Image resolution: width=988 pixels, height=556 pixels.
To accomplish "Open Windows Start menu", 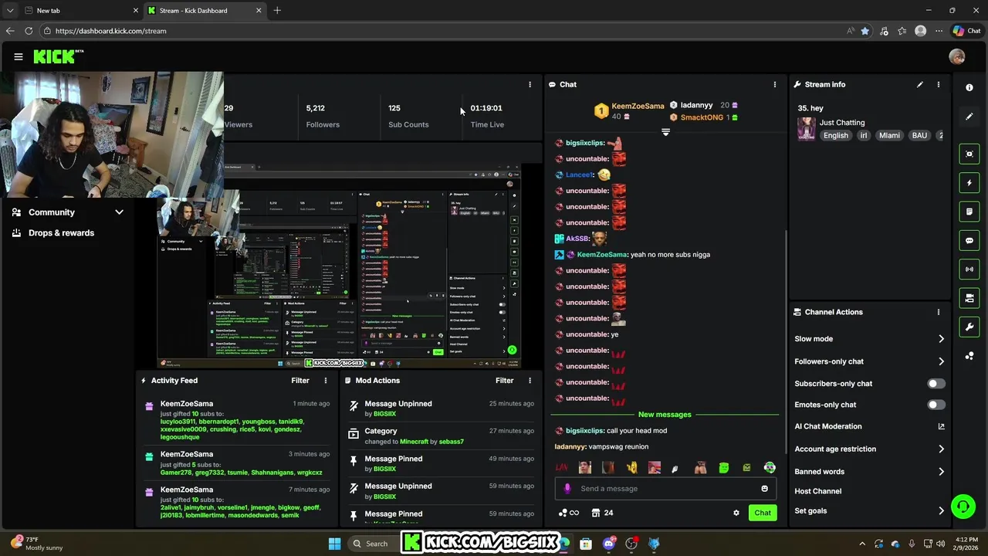I will click(x=334, y=544).
